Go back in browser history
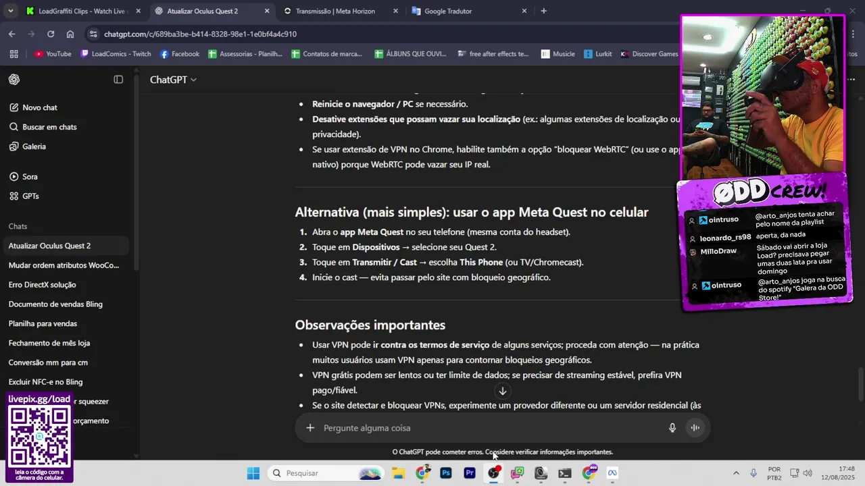The image size is (865, 486). [x=12, y=34]
